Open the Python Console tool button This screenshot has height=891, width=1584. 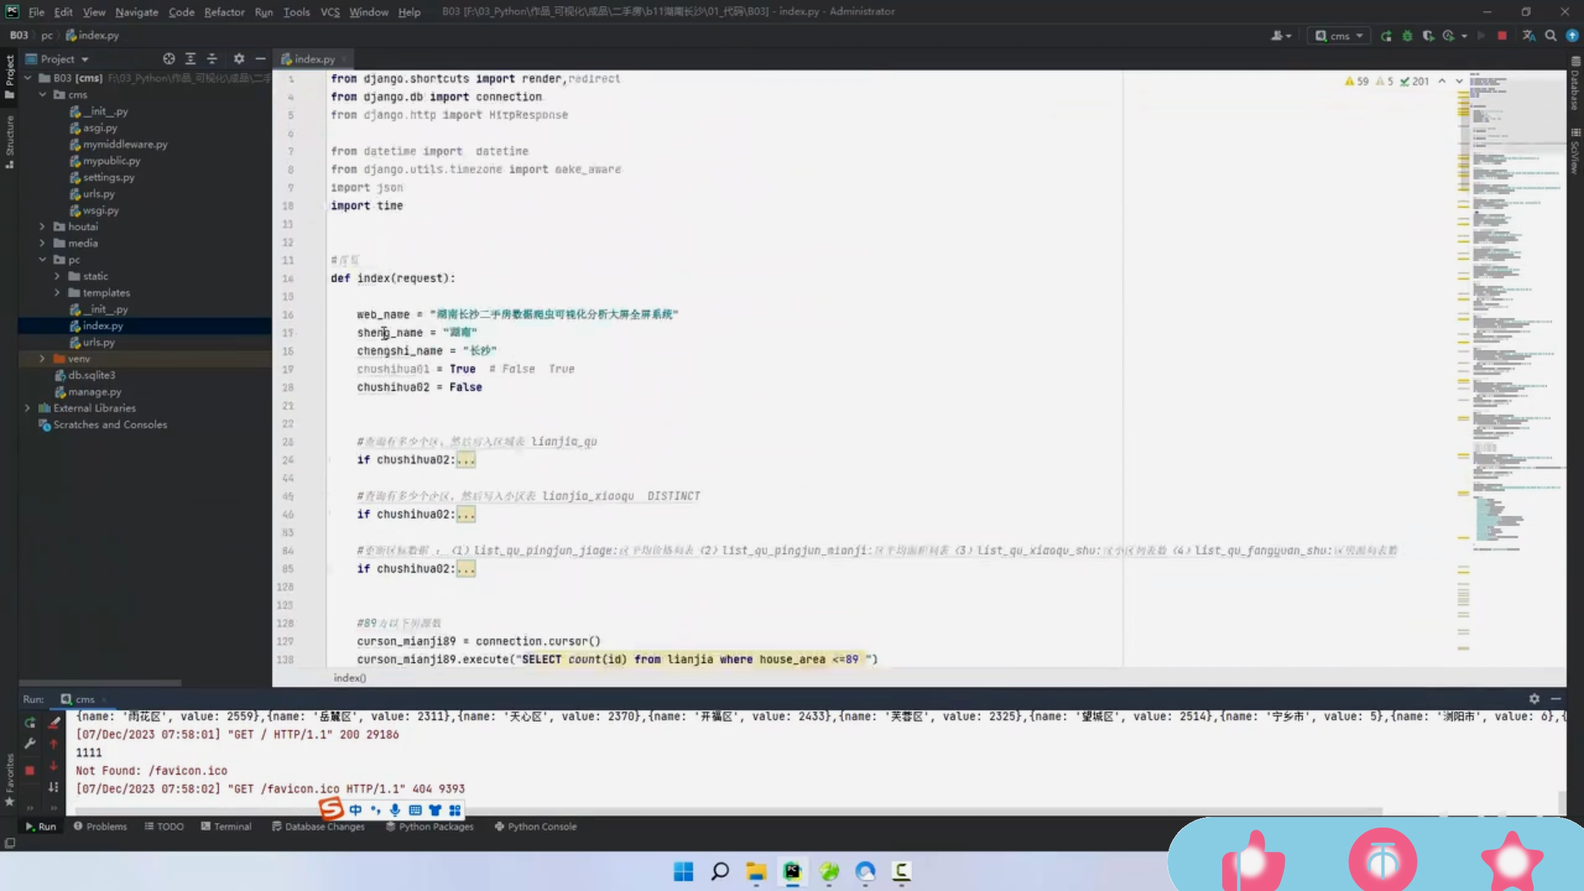[x=535, y=826]
